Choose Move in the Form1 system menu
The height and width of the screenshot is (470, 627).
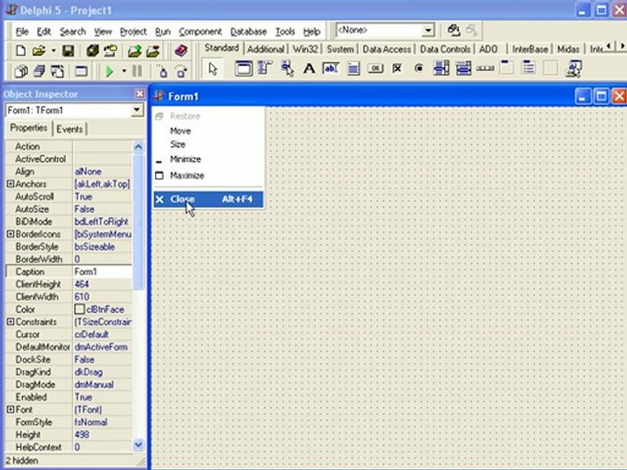208,131
